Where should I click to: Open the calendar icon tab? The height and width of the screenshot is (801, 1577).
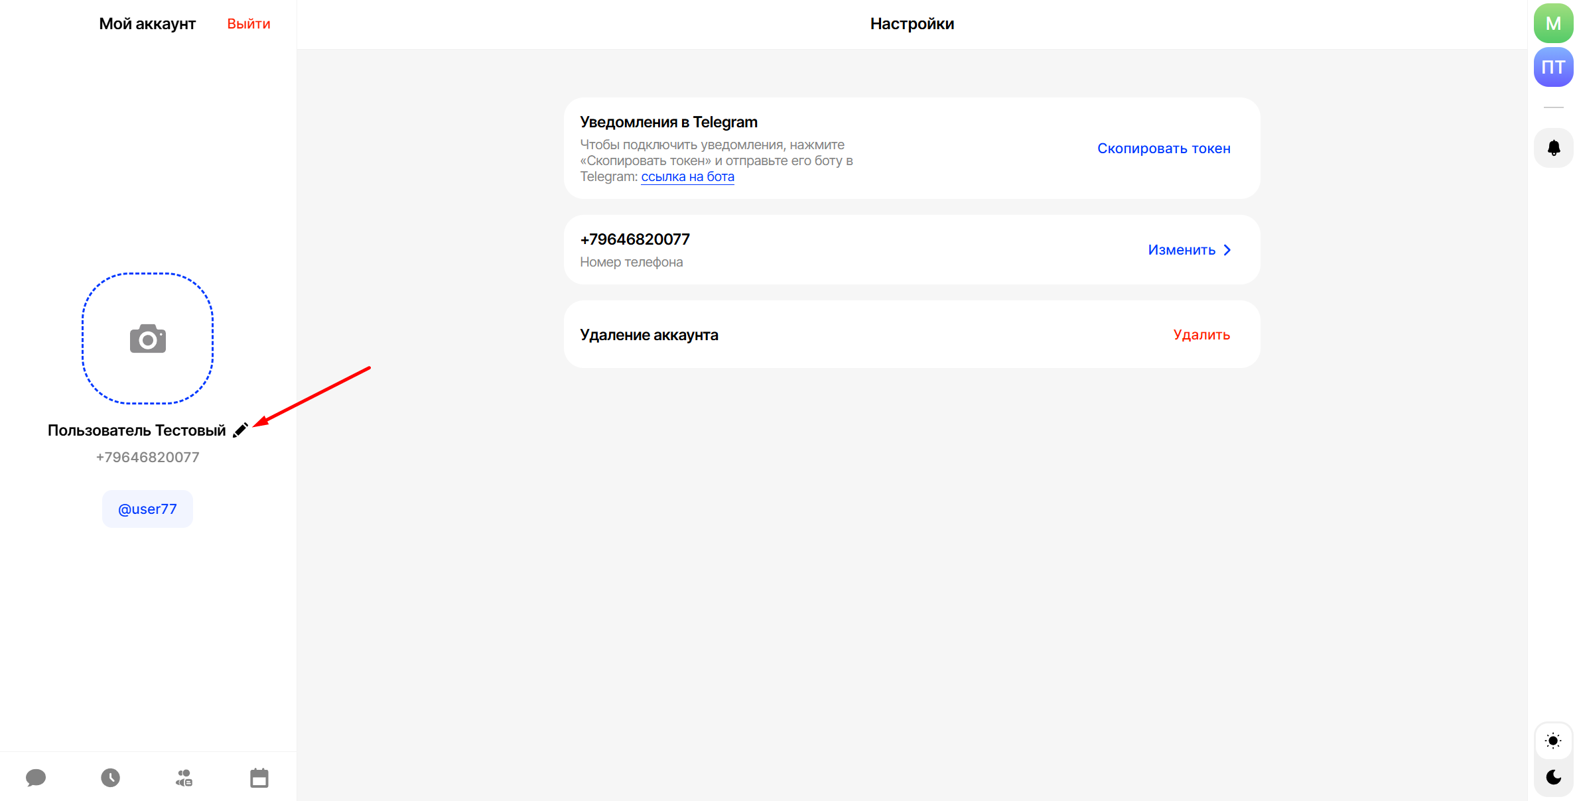[259, 777]
